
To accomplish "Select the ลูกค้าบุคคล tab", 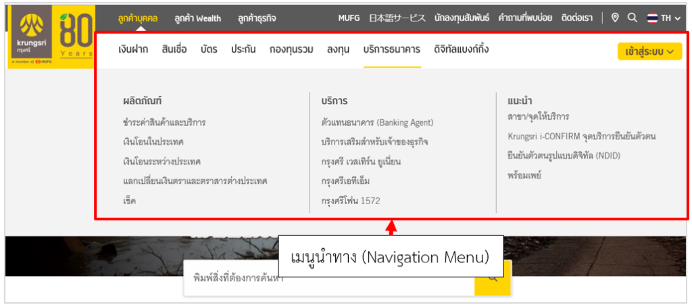I will (137, 18).
